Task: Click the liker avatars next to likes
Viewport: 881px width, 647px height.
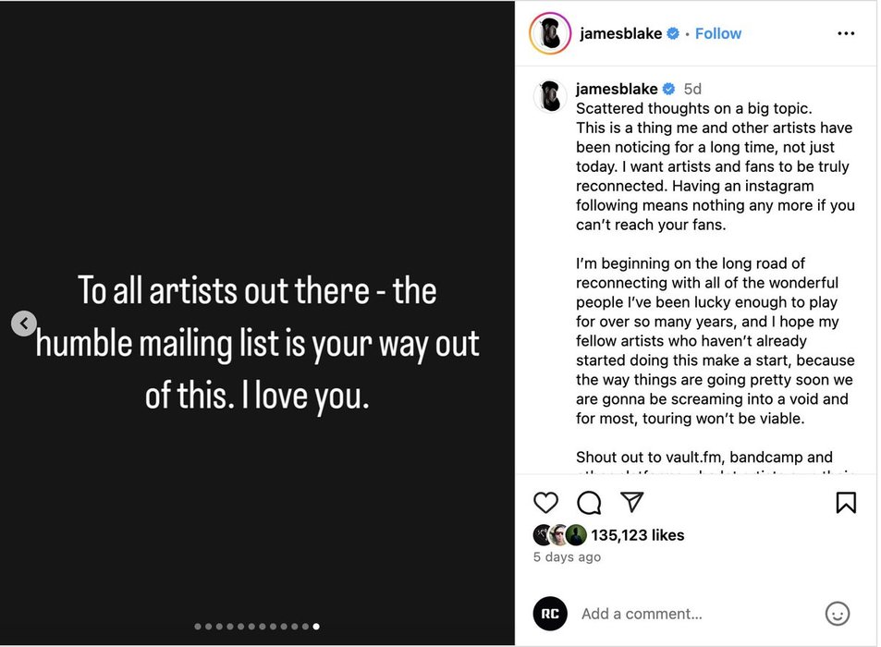Action: 559,534
